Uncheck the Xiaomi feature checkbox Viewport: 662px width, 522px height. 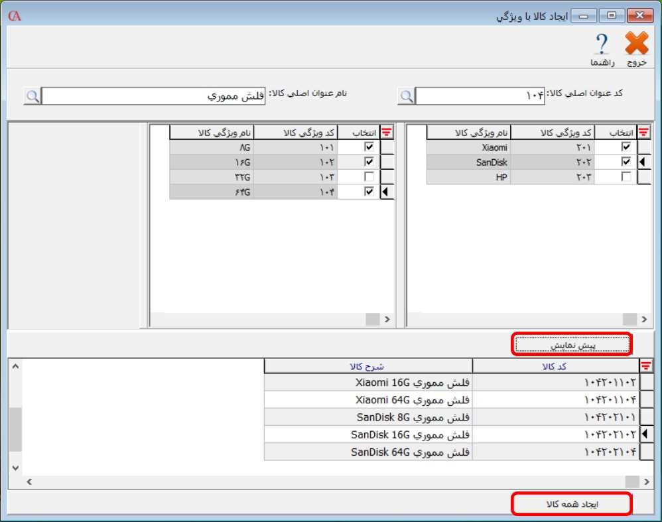tap(626, 147)
